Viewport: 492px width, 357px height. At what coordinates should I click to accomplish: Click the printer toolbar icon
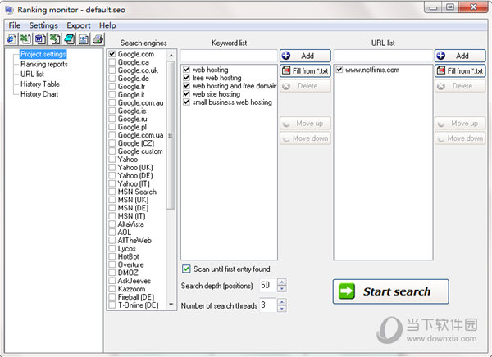(98, 39)
